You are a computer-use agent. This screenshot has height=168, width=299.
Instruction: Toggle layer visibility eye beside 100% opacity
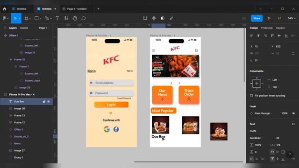tap(293, 113)
